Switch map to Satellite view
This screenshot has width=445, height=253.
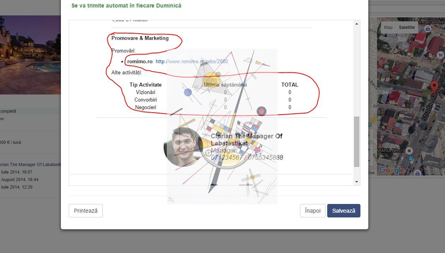click(407, 27)
